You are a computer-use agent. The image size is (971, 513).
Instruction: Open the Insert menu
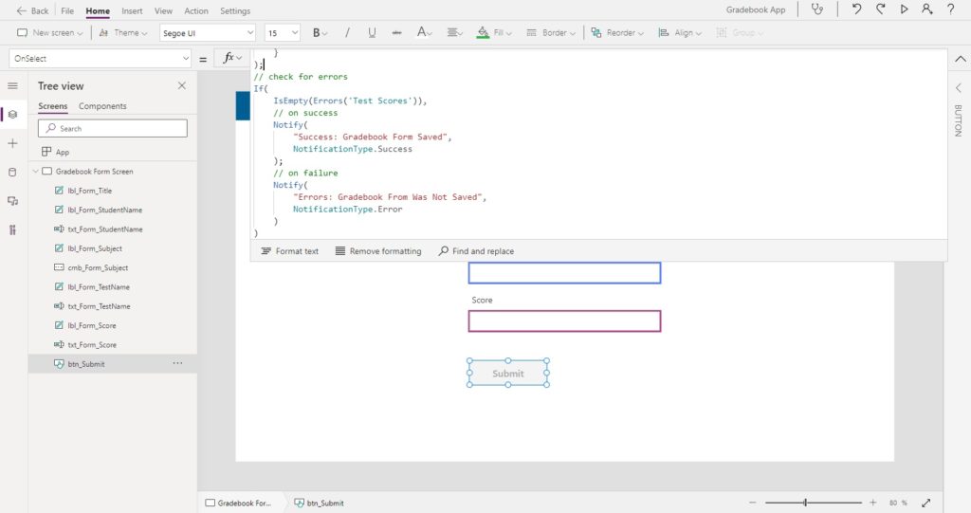click(132, 10)
